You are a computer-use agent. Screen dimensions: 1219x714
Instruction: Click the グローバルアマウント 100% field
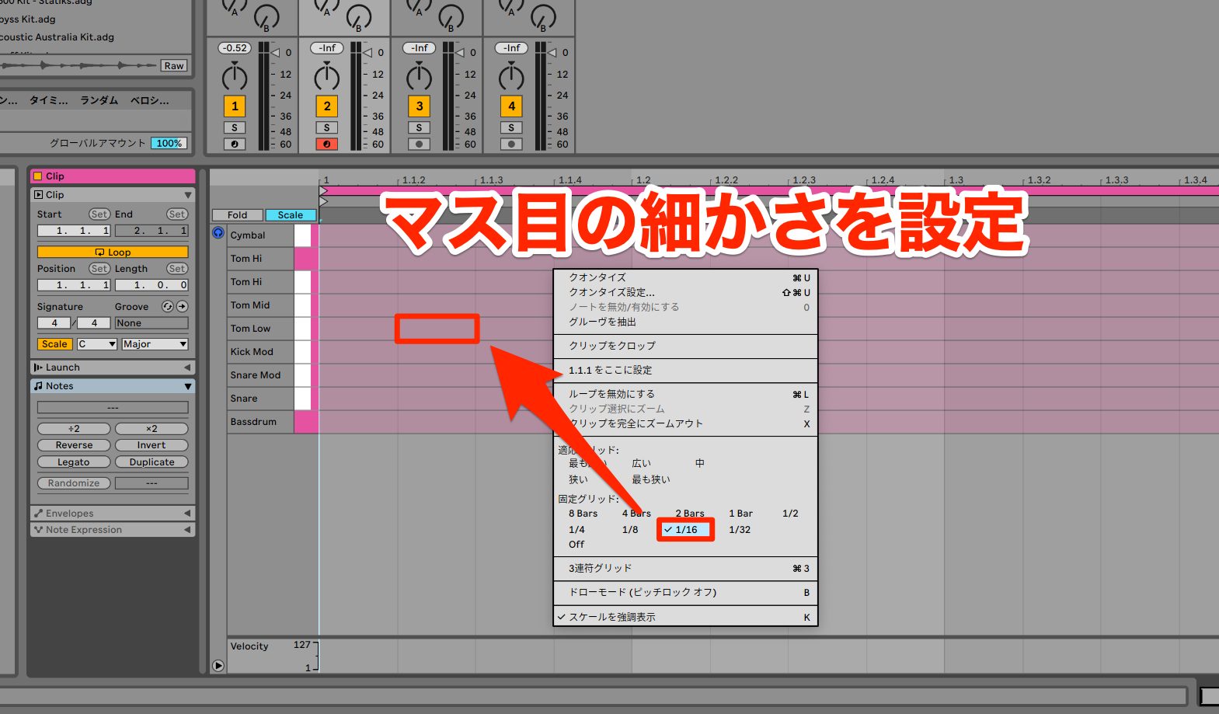point(169,143)
